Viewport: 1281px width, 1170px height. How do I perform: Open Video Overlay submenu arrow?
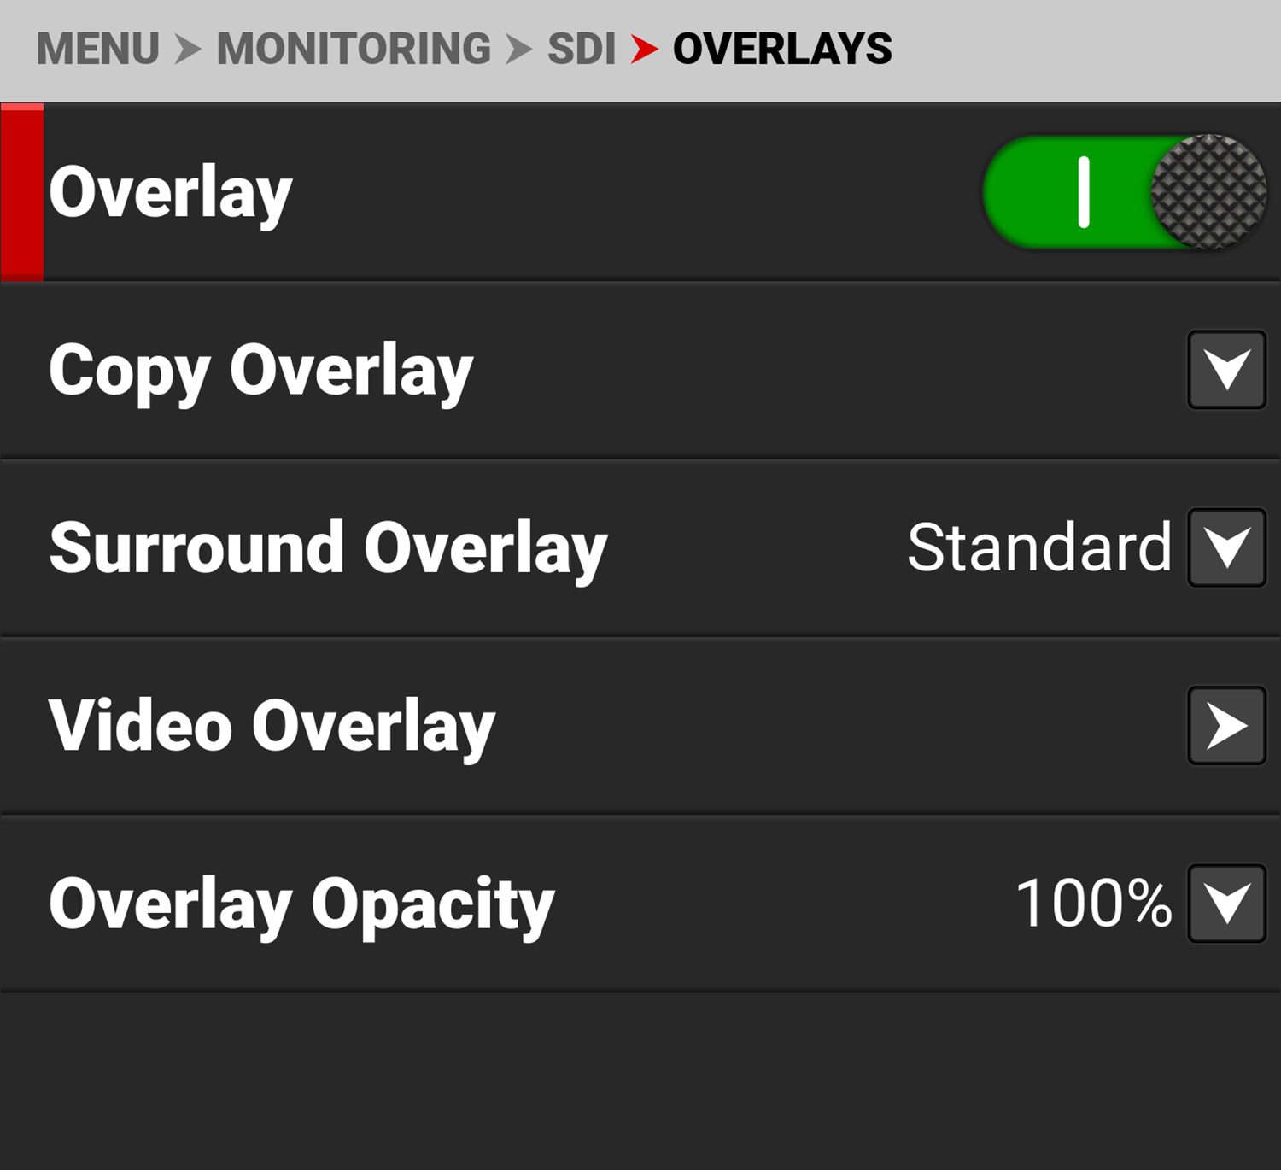click(1226, 726)
